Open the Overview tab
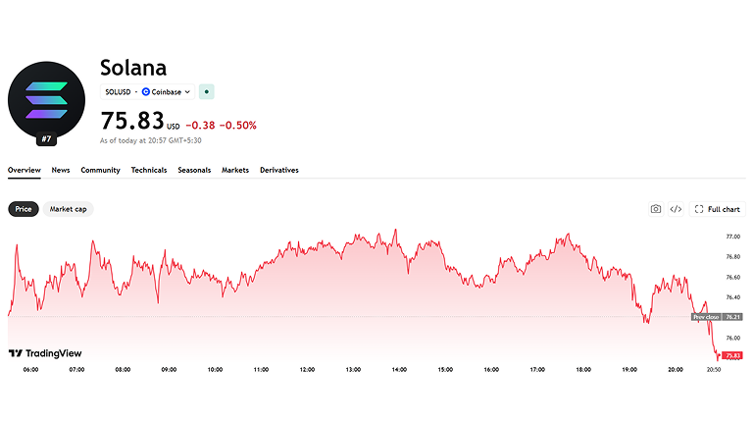Image resolution: width=753 pixels, height=424 pixels. [24, 170]
